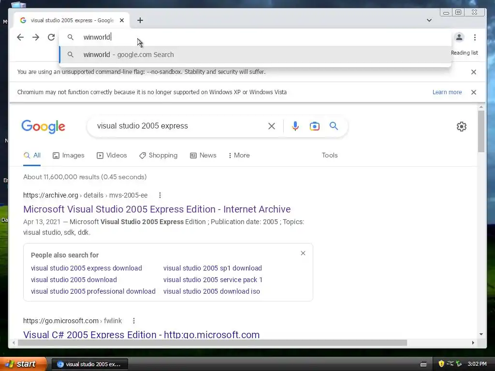The height and width of the screenshot is (371, 495).
Task: Click the scroll left arrow
Action: [13, 342]
